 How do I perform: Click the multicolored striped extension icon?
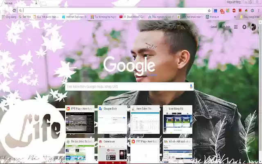[x=228, y=11]
